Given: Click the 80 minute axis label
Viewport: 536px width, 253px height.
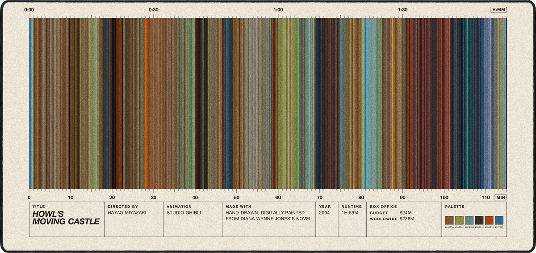Looking at the screenshot, I should tap(361, 197).
